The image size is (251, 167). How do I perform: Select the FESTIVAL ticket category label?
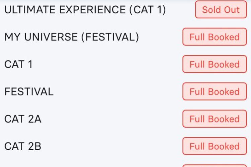coord(29,92)
